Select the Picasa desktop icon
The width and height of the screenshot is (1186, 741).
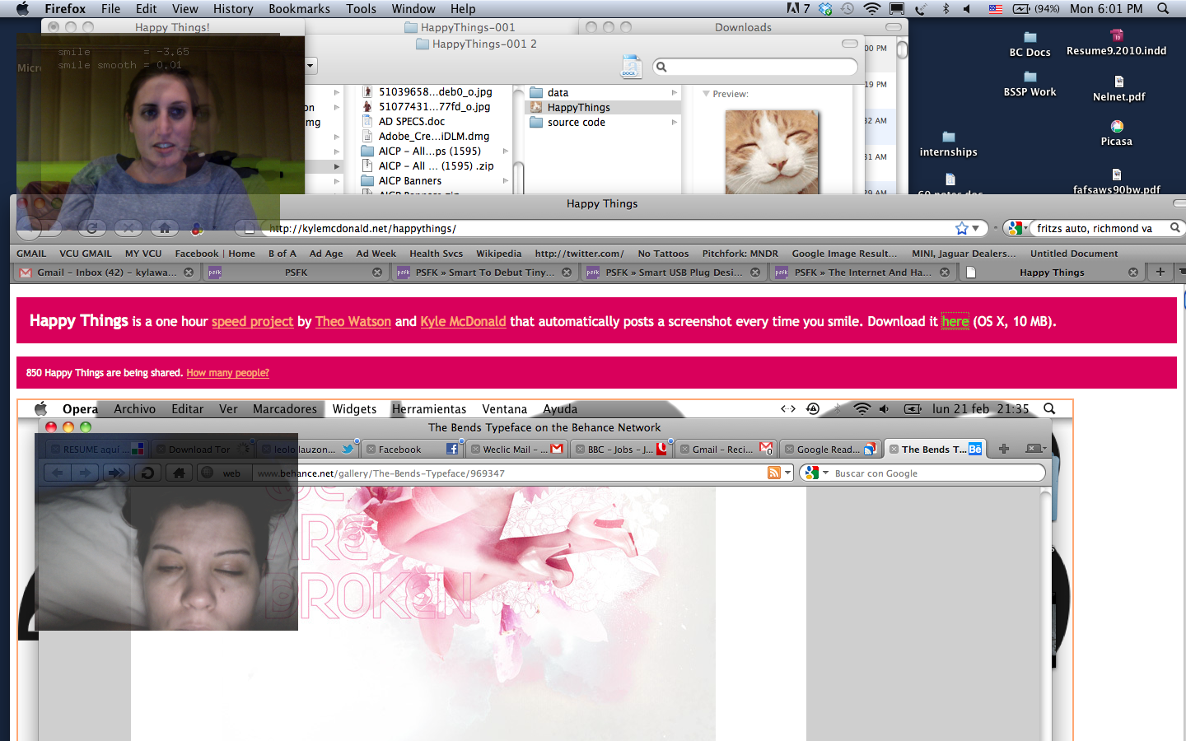[1116, 127]
